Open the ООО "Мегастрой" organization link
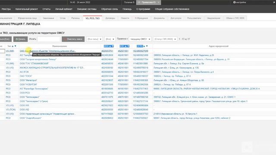This screenshot has width=276, height=155. (28, 81)
